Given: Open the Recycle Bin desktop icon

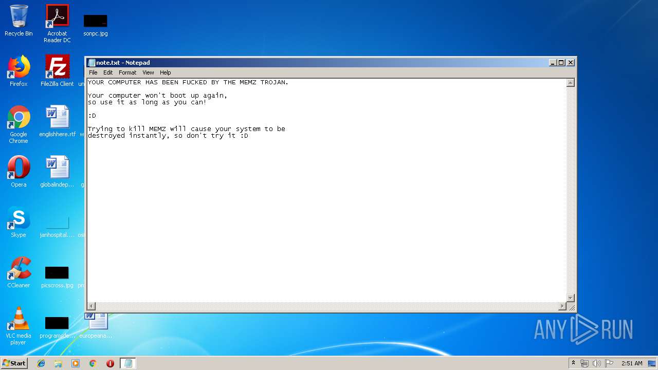Looking at the screenshot, I should tap(19, 21).
